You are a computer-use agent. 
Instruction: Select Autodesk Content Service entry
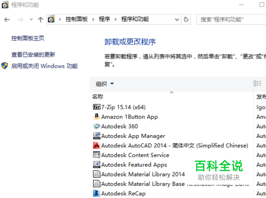[x=135, y=155]
